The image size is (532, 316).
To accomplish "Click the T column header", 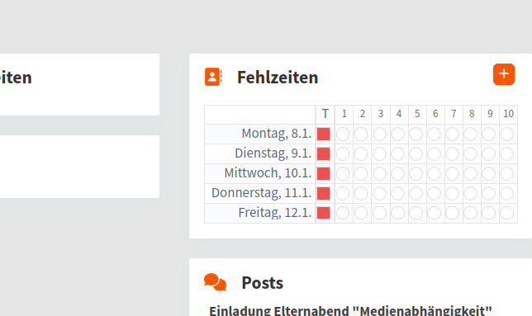I will 325,114.
